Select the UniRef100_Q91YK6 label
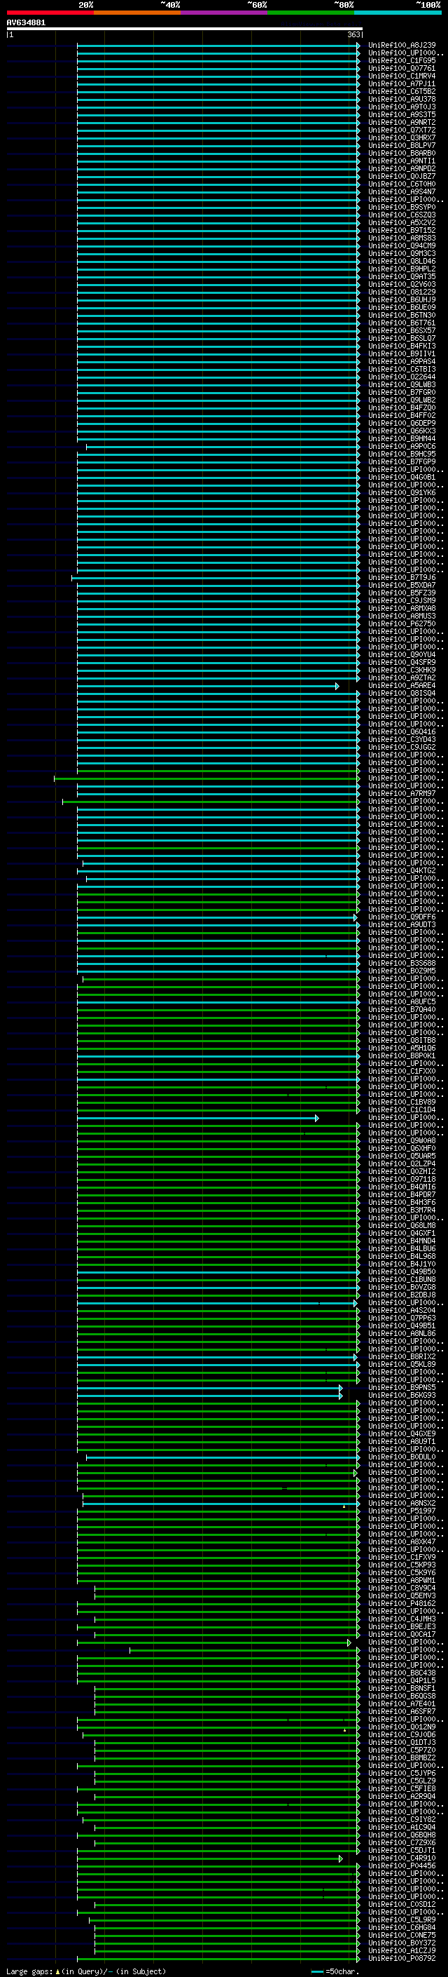This screenshot has width=448, height=1977. [x=401, y=493]
